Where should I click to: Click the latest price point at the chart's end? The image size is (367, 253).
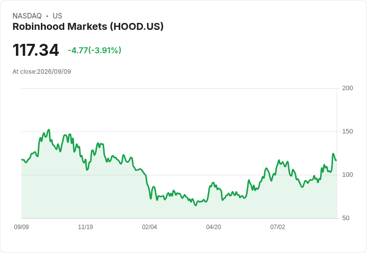337,160
